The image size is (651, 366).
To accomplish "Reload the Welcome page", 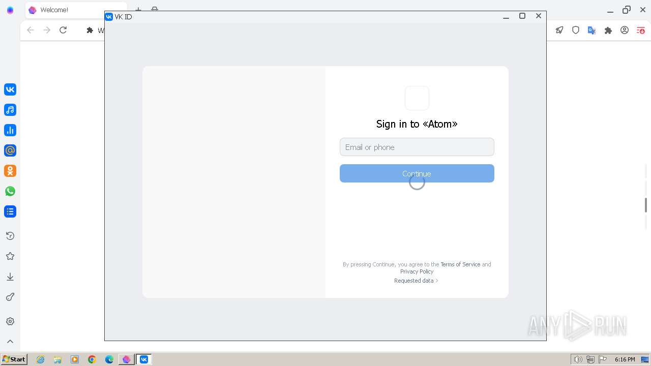I will point(63,30).
